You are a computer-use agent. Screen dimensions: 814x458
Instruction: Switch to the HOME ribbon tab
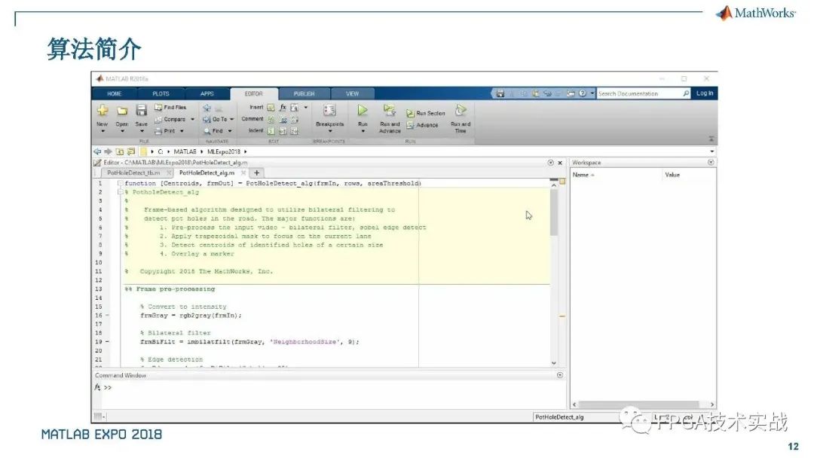click(115, 94)
